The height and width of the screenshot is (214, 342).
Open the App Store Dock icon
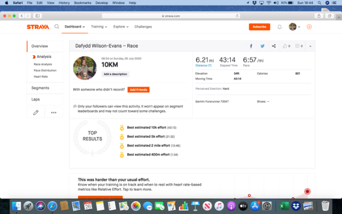[255, 205]
